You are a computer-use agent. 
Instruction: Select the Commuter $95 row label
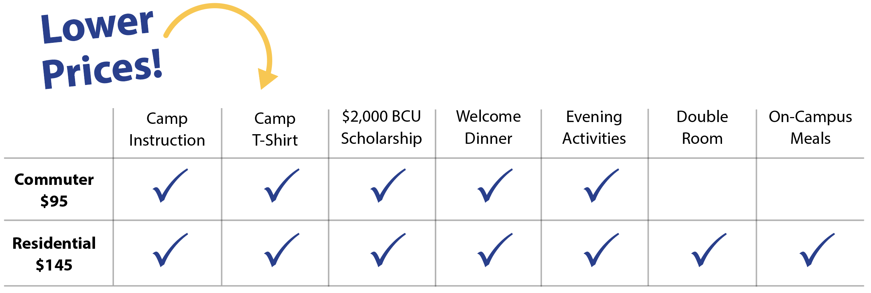tap(54, 190)
